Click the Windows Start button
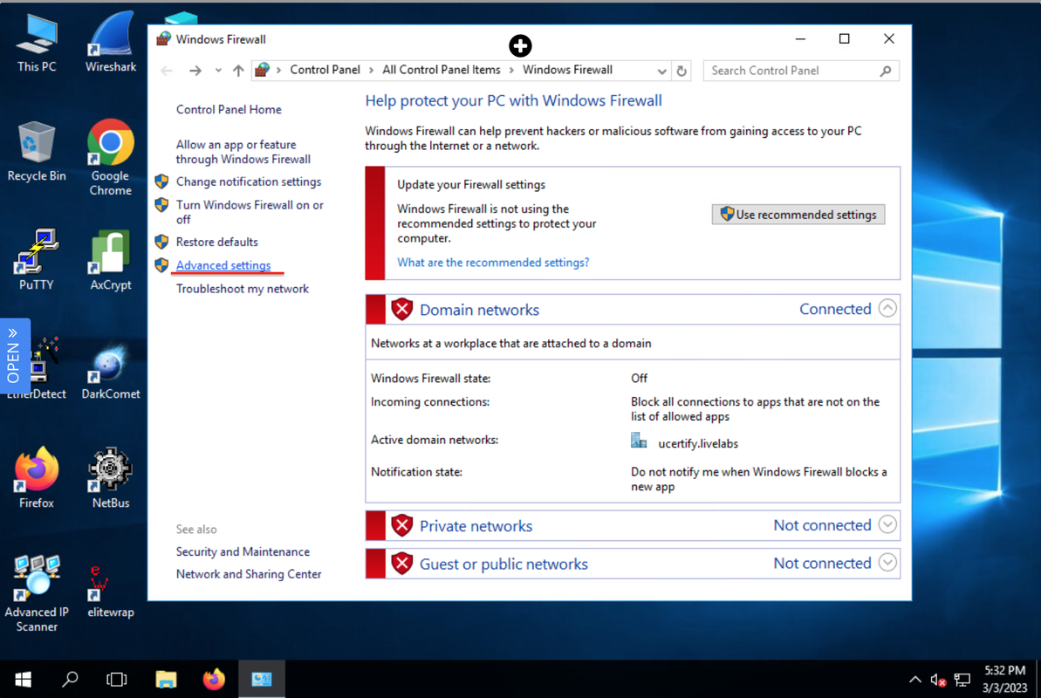Viewport: 1041px width, 698px height. [x=24, y=679]
